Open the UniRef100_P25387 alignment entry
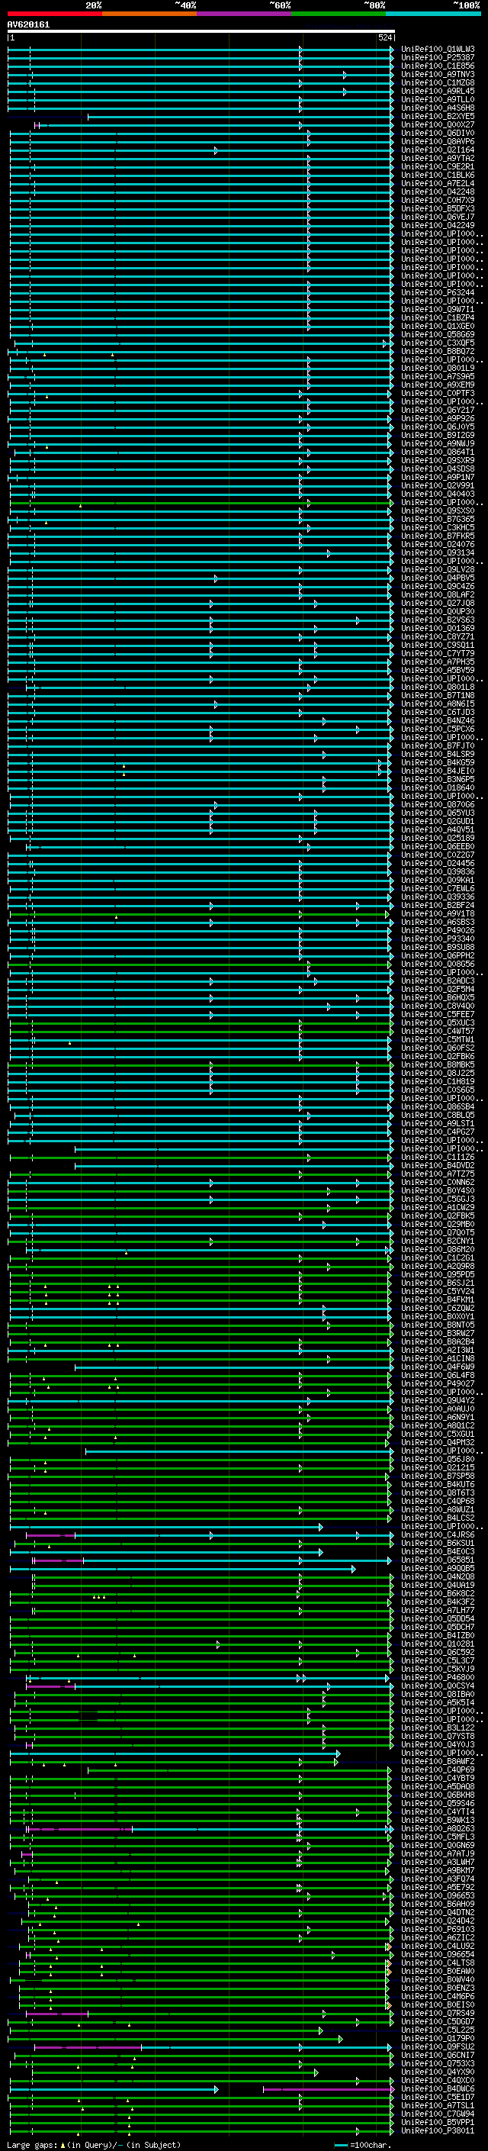The height and width of the screenshot is (2151, 488). 438,58
